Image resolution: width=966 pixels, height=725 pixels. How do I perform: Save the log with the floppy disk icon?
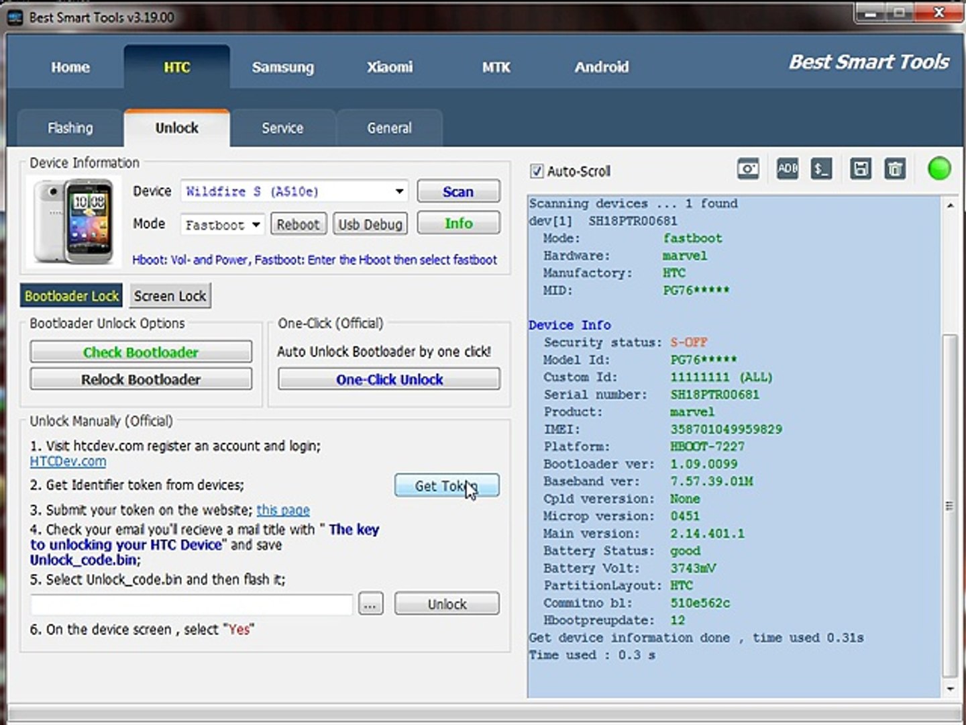click(x=860, y=169)
